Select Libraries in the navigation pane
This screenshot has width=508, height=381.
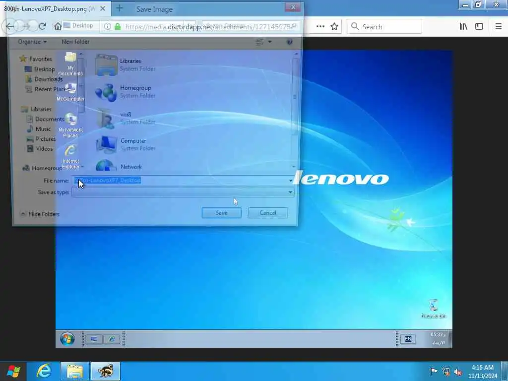(x=36, y=109)
